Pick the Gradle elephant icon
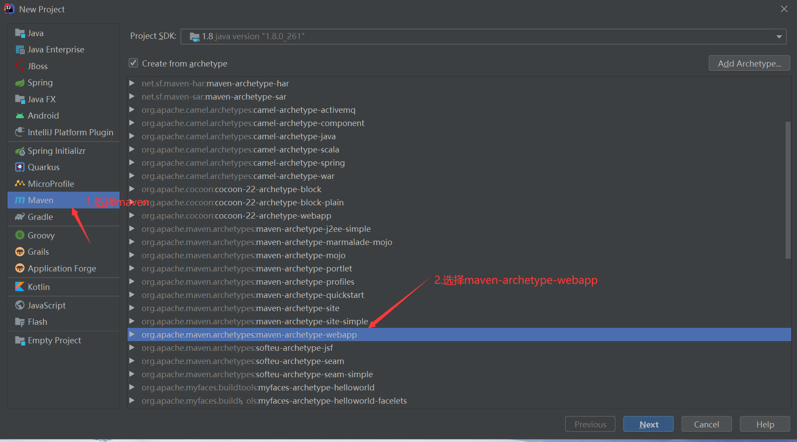This screenshot has width=797, height=442. 20,217
